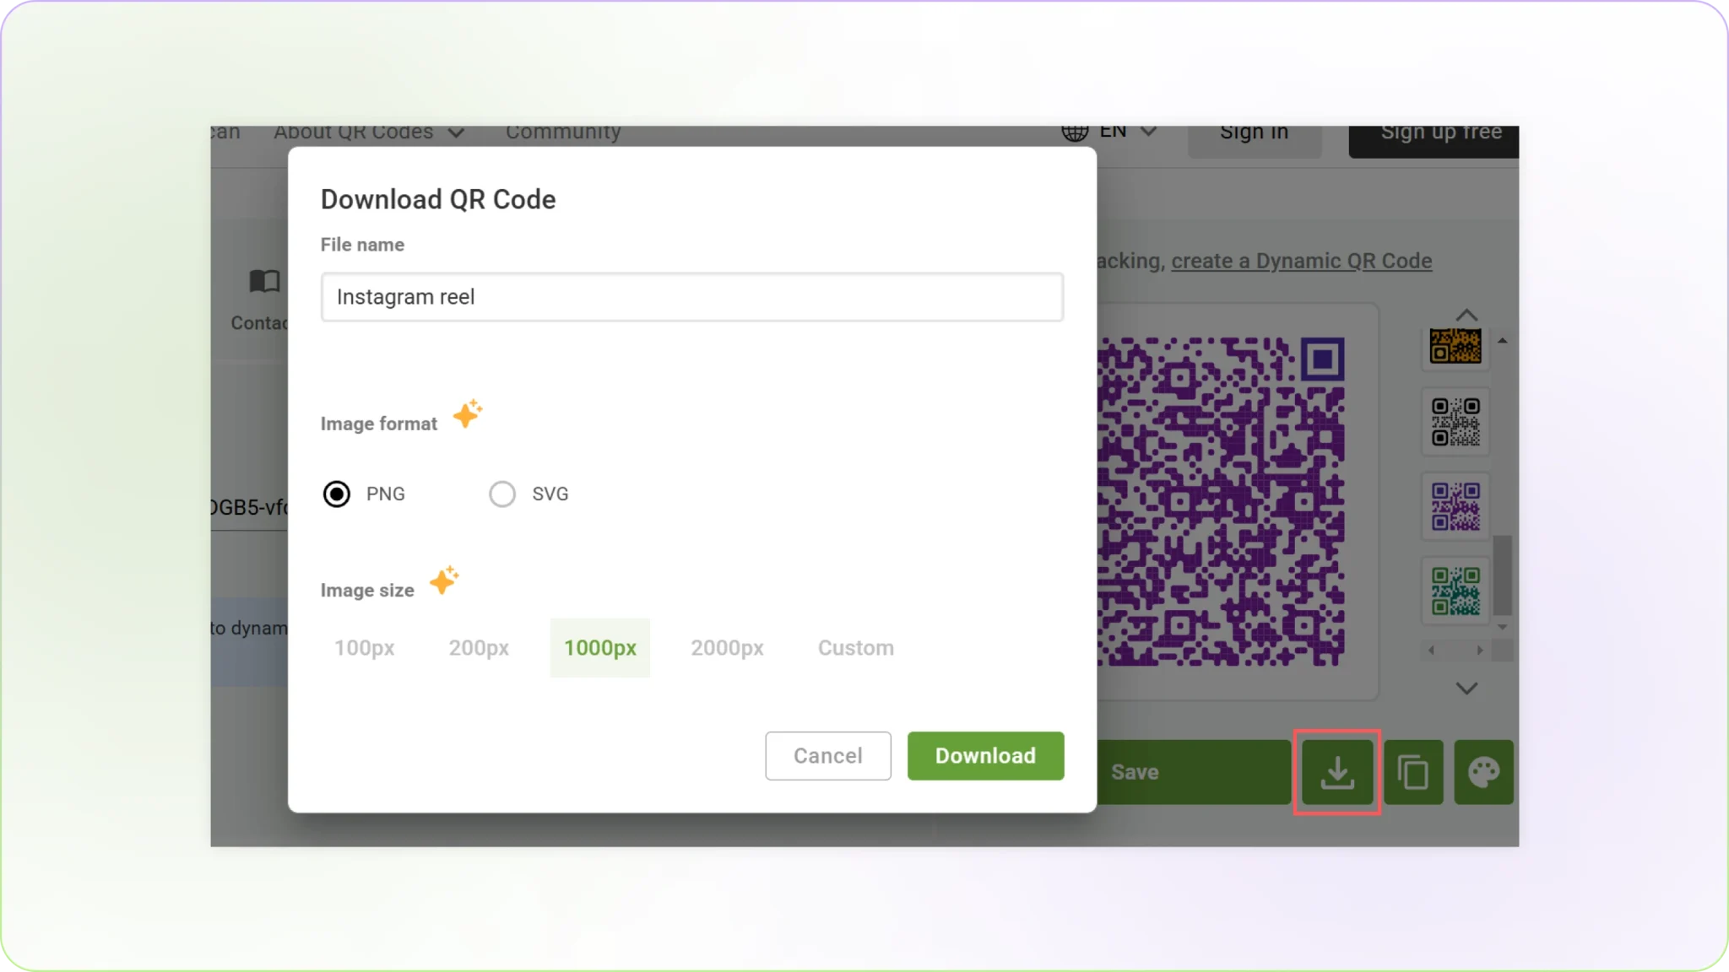The width and height of the screenshot is (1729, 972).
Task: Click the sparkle icon next to Image size
Action: [x=444, y=580]
